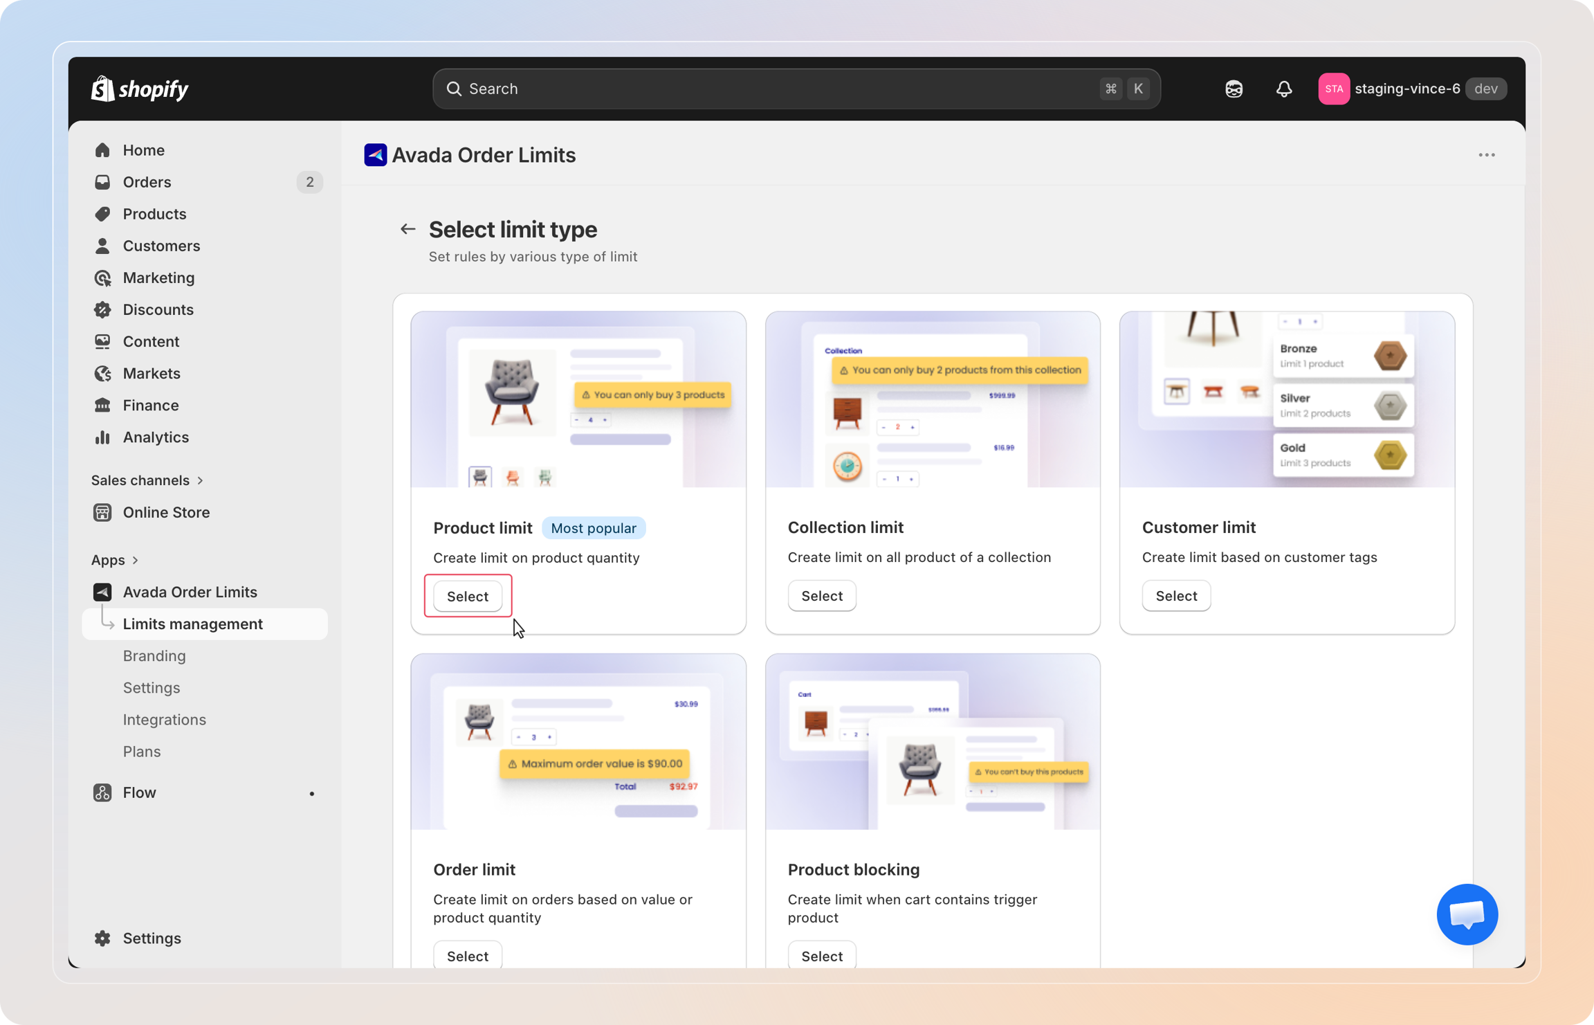Open Products in the sidebar
The image size is (1594, 1025).
point(205,214)
